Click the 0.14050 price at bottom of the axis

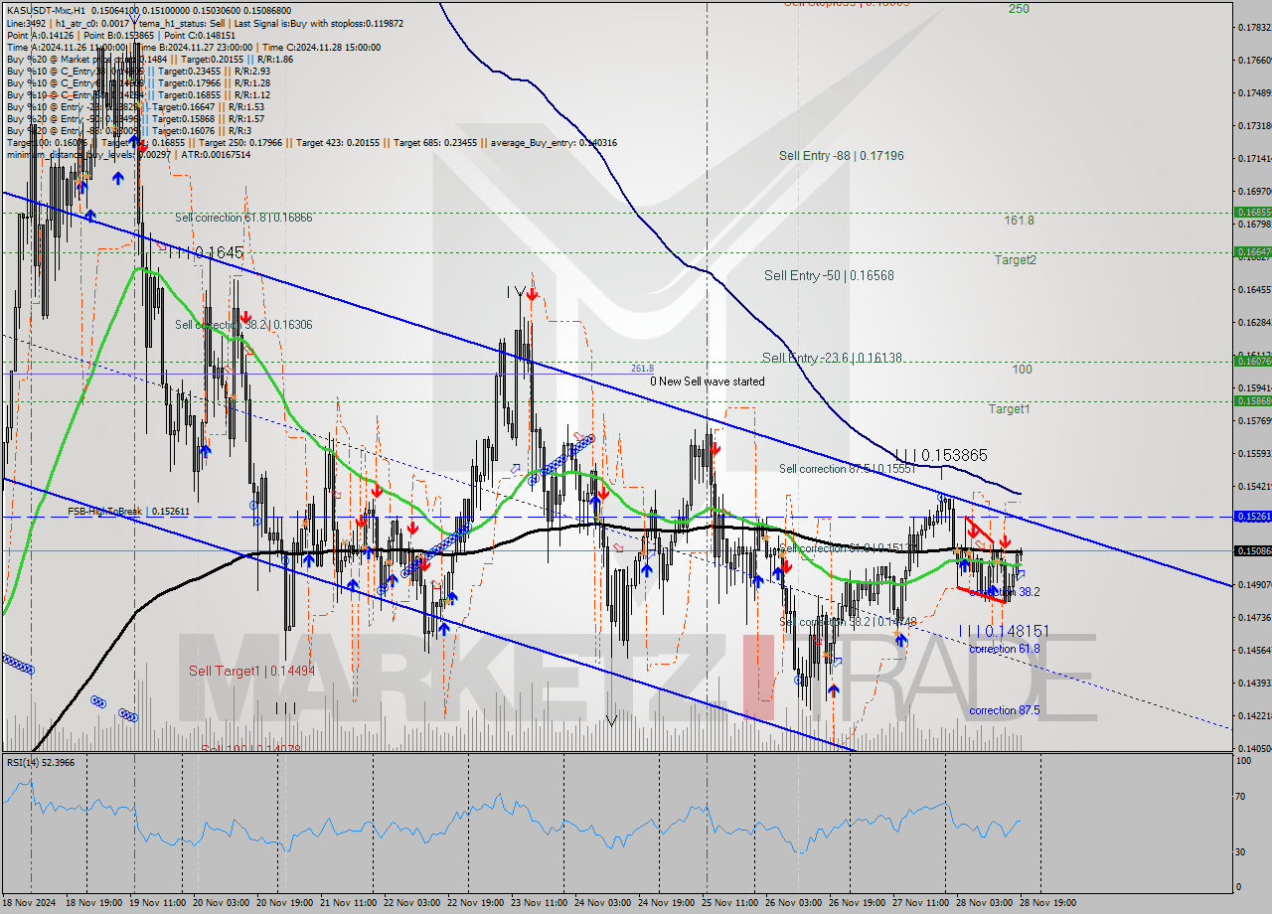click(1254, 748)
